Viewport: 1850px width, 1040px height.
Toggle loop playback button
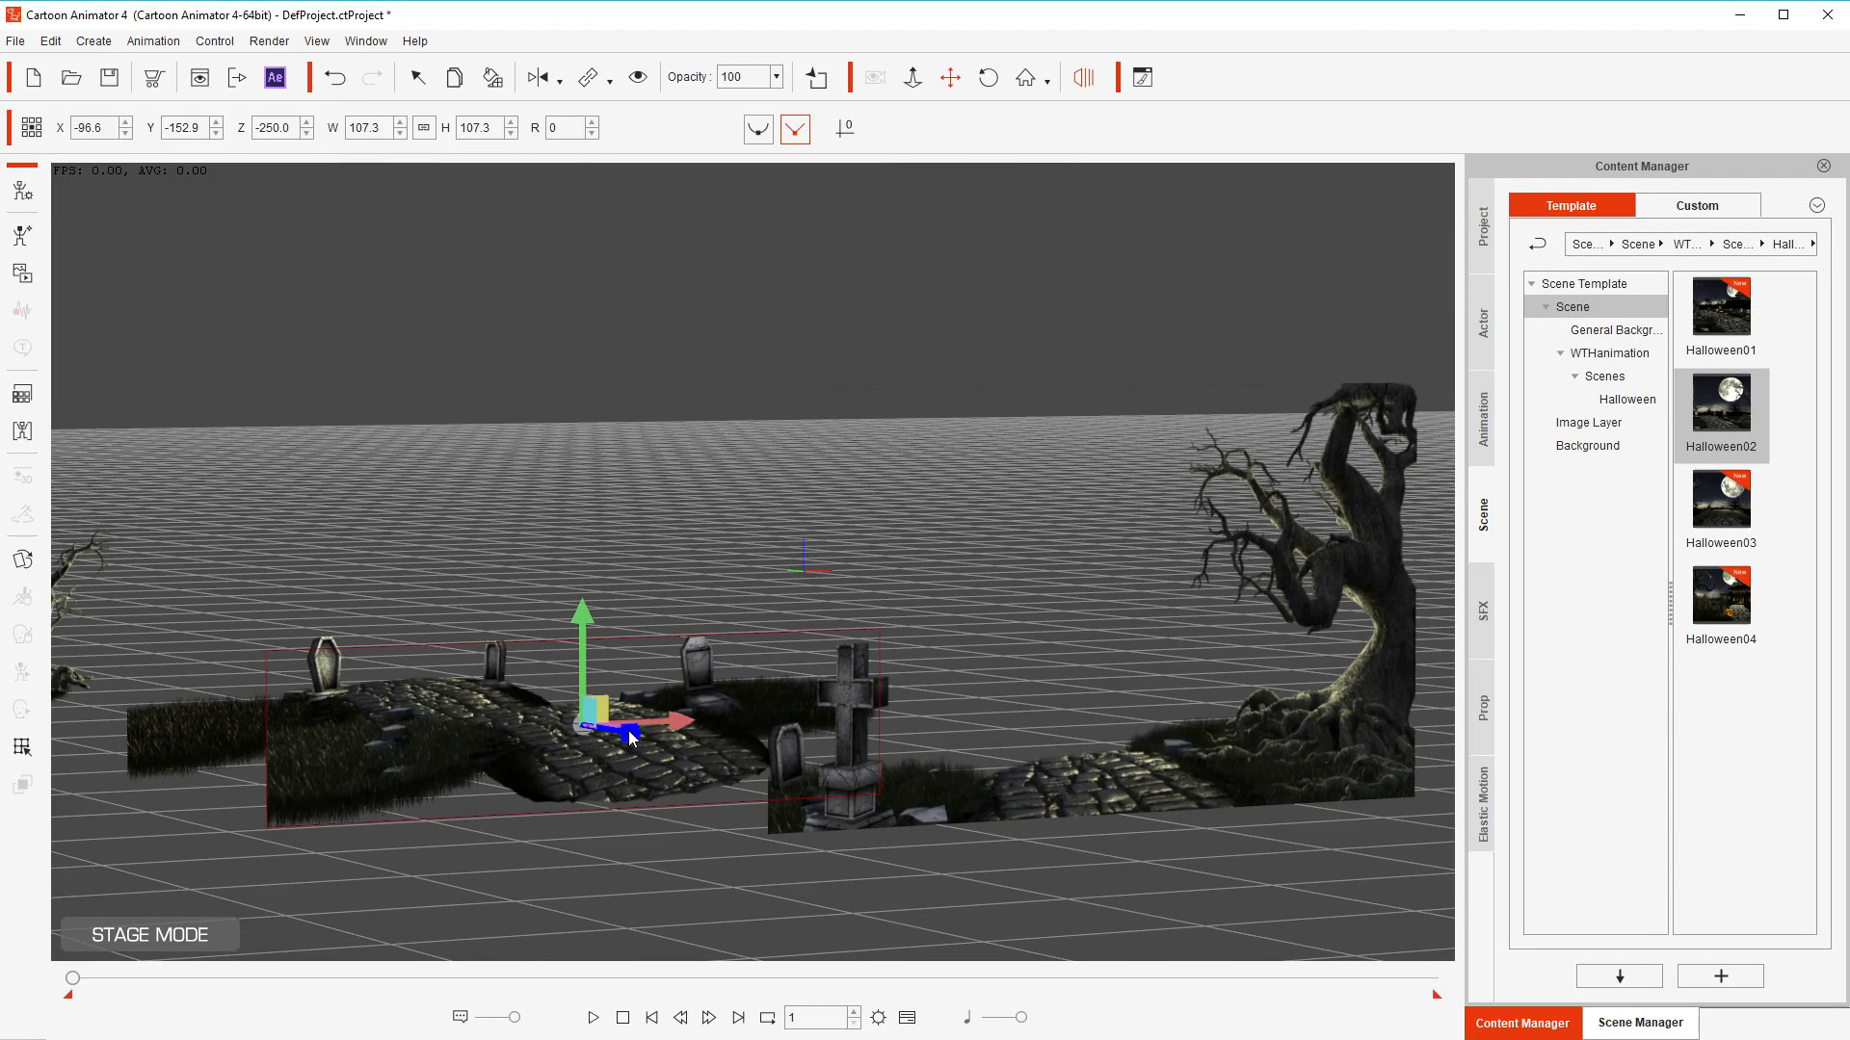(x=767, y=1017)
